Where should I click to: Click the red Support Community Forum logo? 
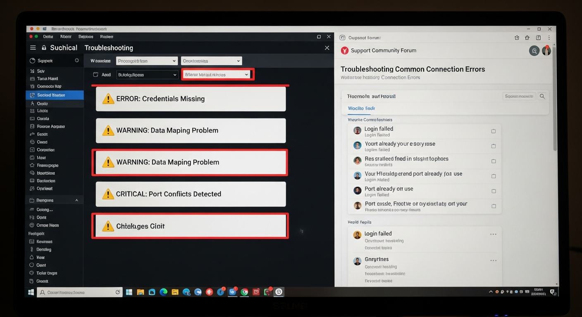(344, 50)
